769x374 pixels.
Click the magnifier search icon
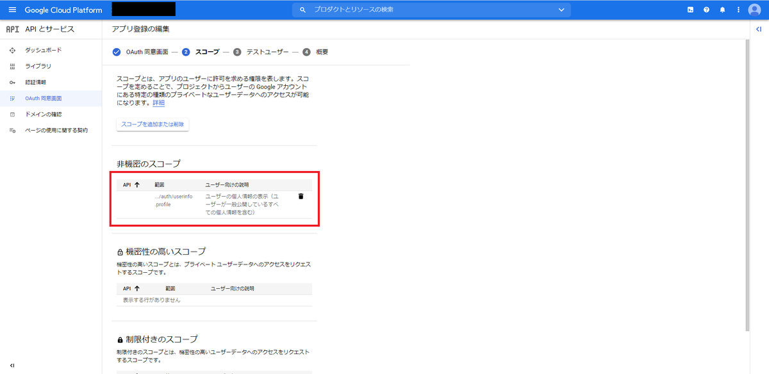(302, 10)
